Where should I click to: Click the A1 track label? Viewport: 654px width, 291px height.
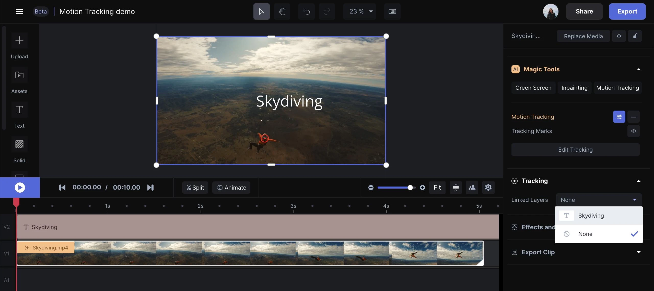pyautogui.click(x=7, y=280)
